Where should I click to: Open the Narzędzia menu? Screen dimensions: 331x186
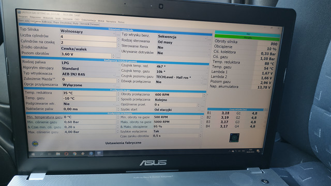tap(111, 22)
